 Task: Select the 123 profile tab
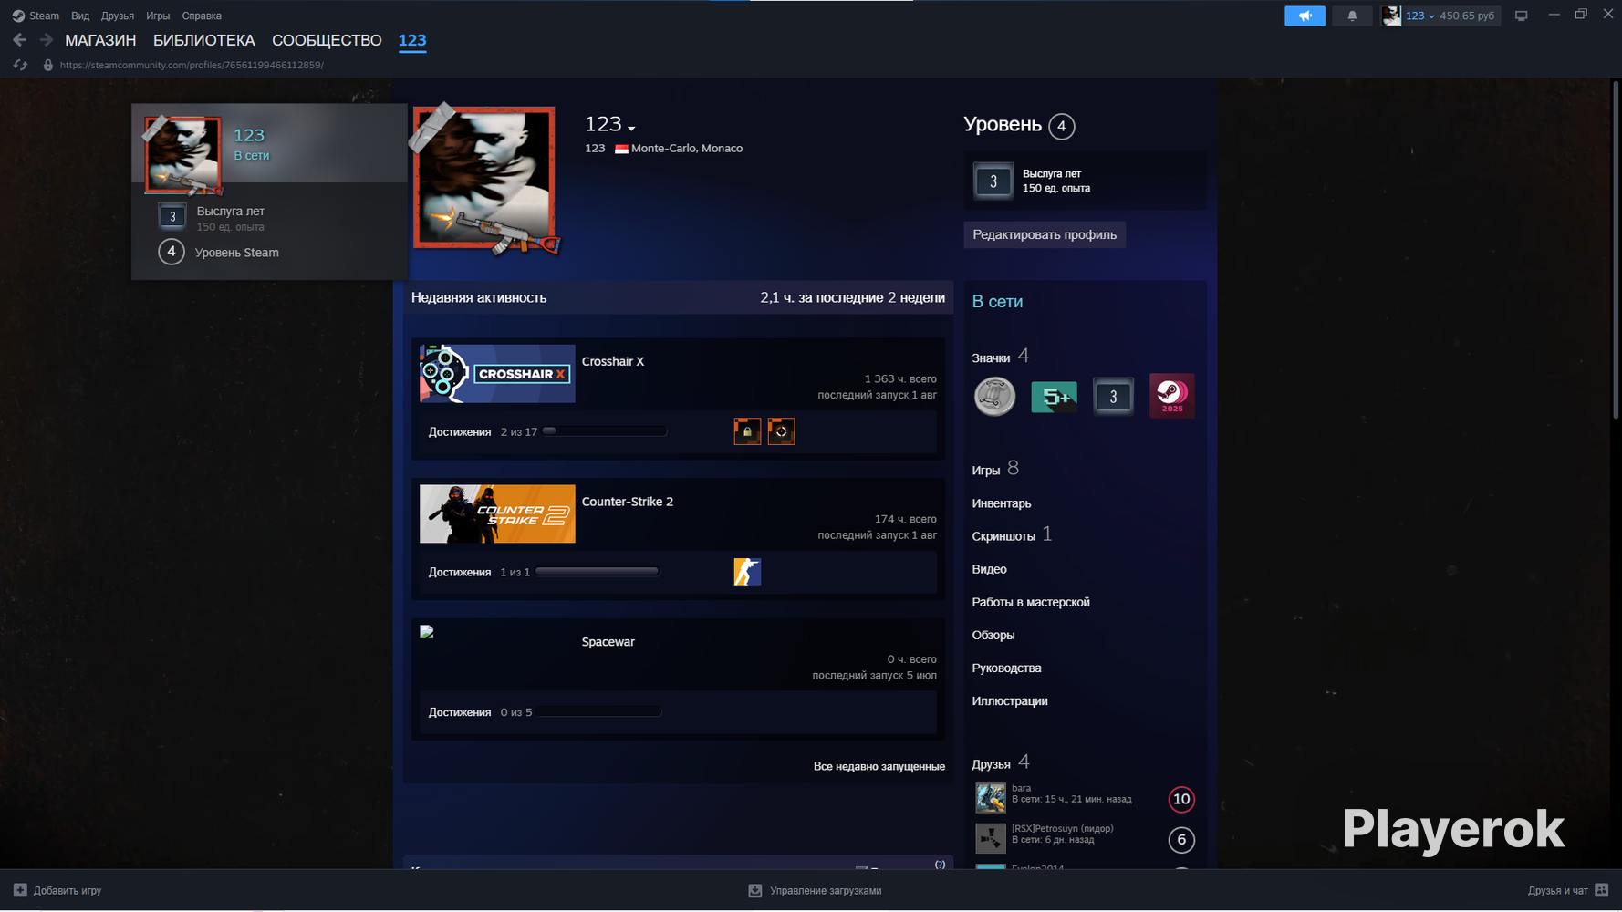click(412, 40)
